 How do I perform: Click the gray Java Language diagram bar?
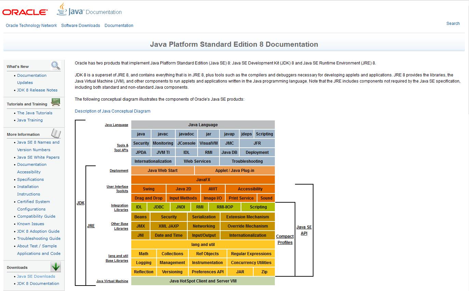coord(203,125)
